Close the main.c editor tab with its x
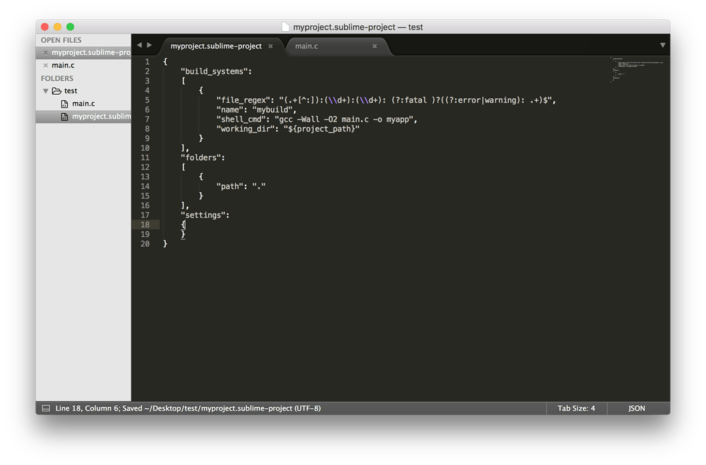This screenshot has height=465, width=706. 374,46
